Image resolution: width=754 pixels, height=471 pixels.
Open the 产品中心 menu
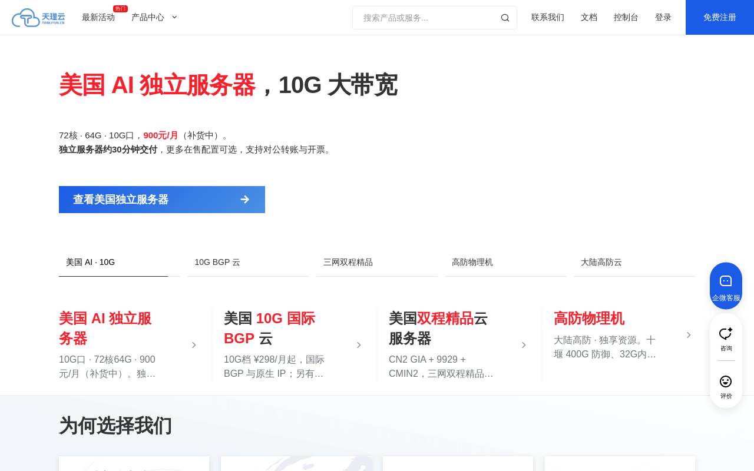pyautogui.click(x=148, y=18)
